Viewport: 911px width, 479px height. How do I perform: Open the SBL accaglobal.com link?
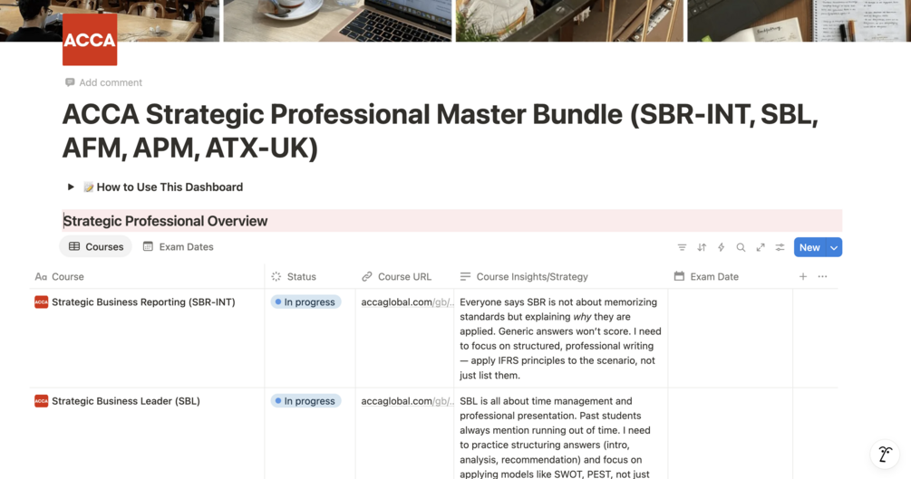pyautogui.click(x=407, y=401)
